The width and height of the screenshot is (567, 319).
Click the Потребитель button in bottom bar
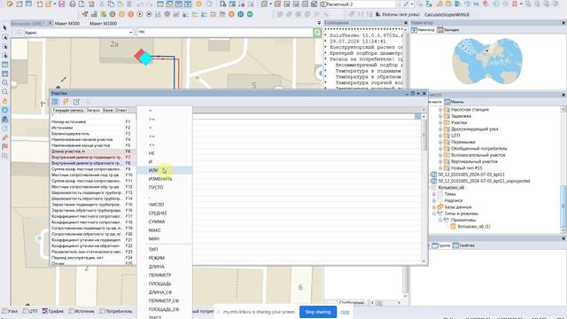click(x=116, y=311)
